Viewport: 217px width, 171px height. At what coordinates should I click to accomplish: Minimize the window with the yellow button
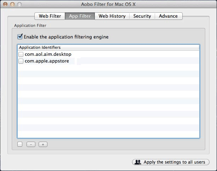12,5
